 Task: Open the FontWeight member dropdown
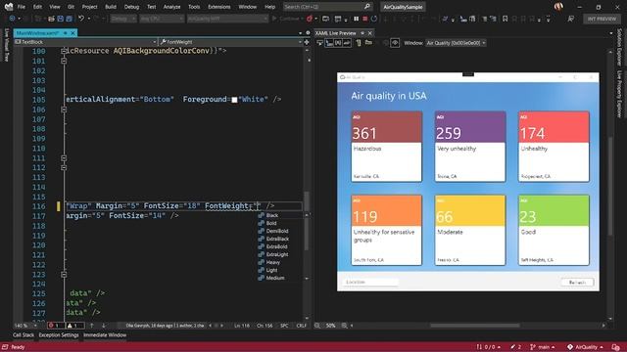[x=230, y=42]
